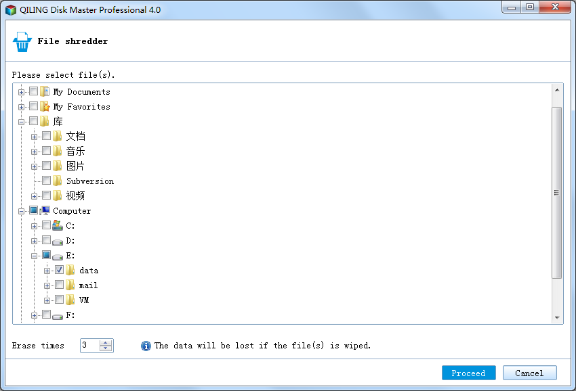Click the D: drive icon
576x391 pixels.
pos(58,241)
